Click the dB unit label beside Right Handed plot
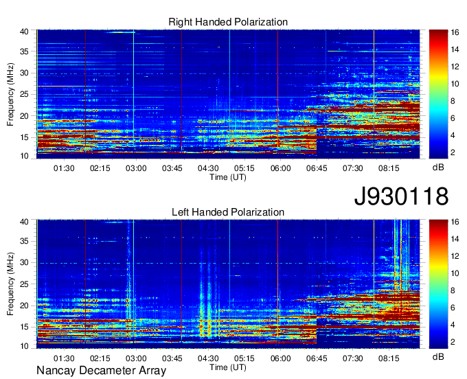 click(x=438, y=168)
